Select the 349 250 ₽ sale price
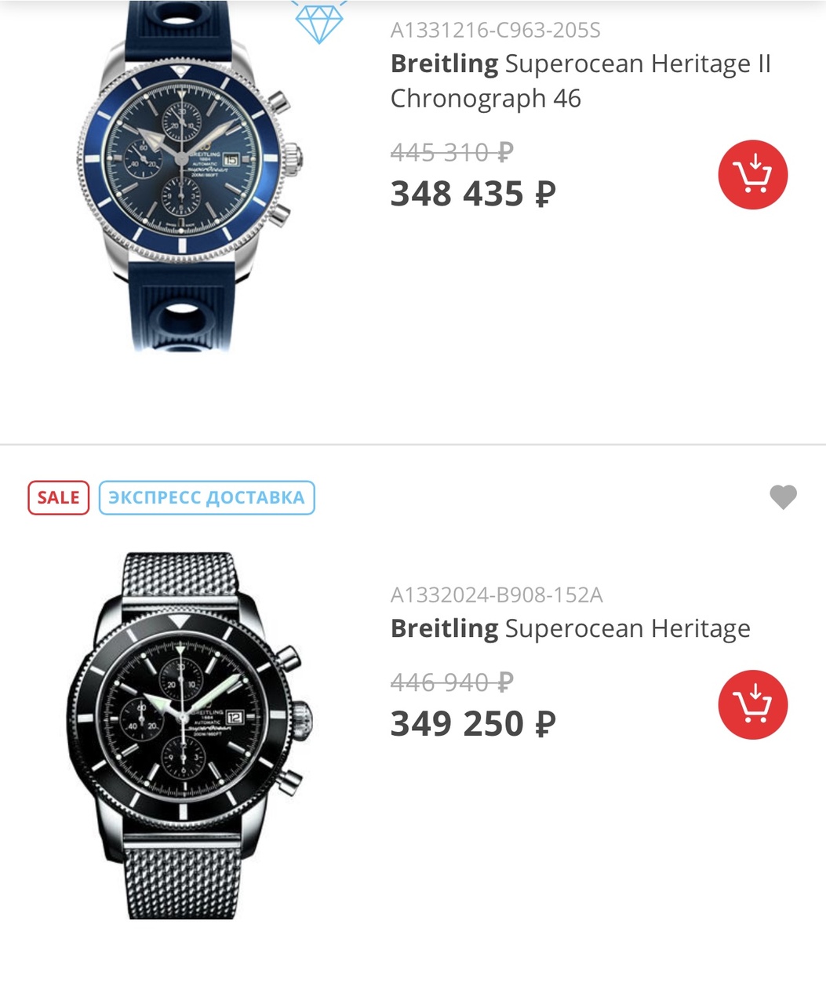Screen dimensions: 826x1004 coord(473,723)
